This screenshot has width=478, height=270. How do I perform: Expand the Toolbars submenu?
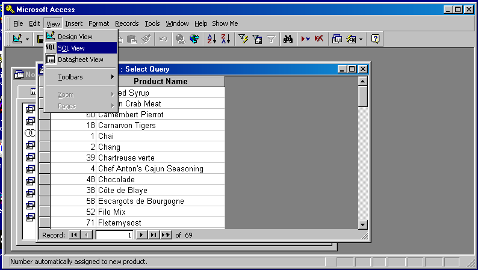point(81,77)
